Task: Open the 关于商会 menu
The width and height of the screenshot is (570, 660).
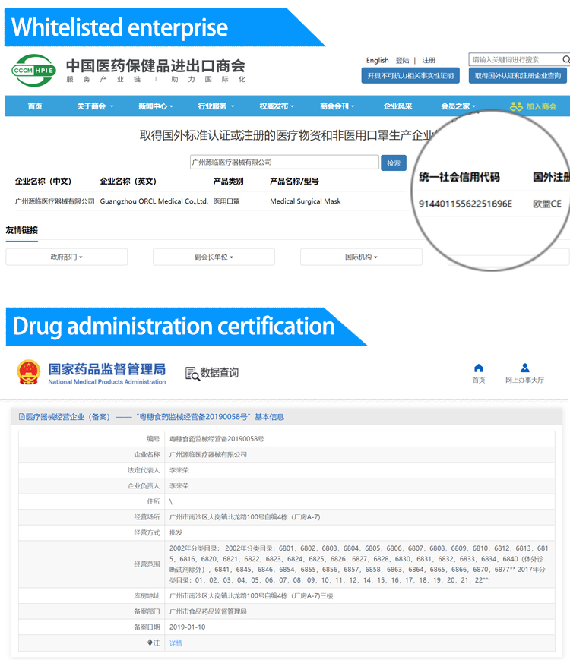Action: pos(95,106)
